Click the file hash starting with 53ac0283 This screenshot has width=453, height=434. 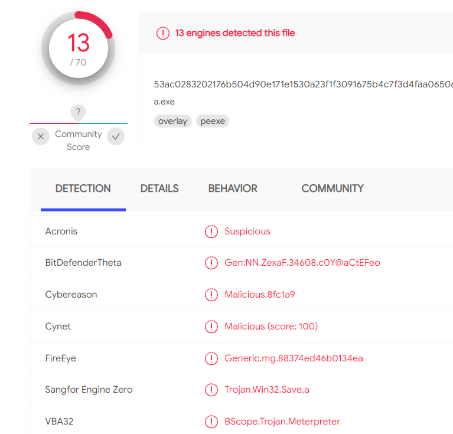pos(303,84)
